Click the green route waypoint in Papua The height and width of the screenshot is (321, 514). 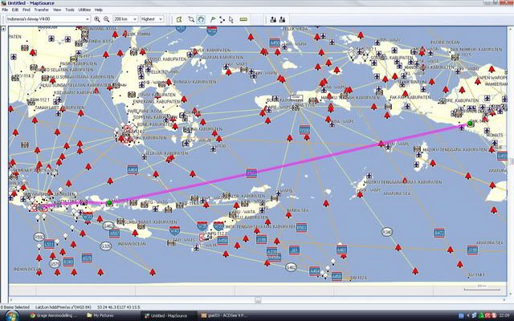(470, 123)
